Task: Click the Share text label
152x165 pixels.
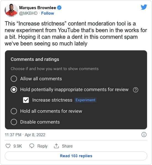Action: [67, 146]
